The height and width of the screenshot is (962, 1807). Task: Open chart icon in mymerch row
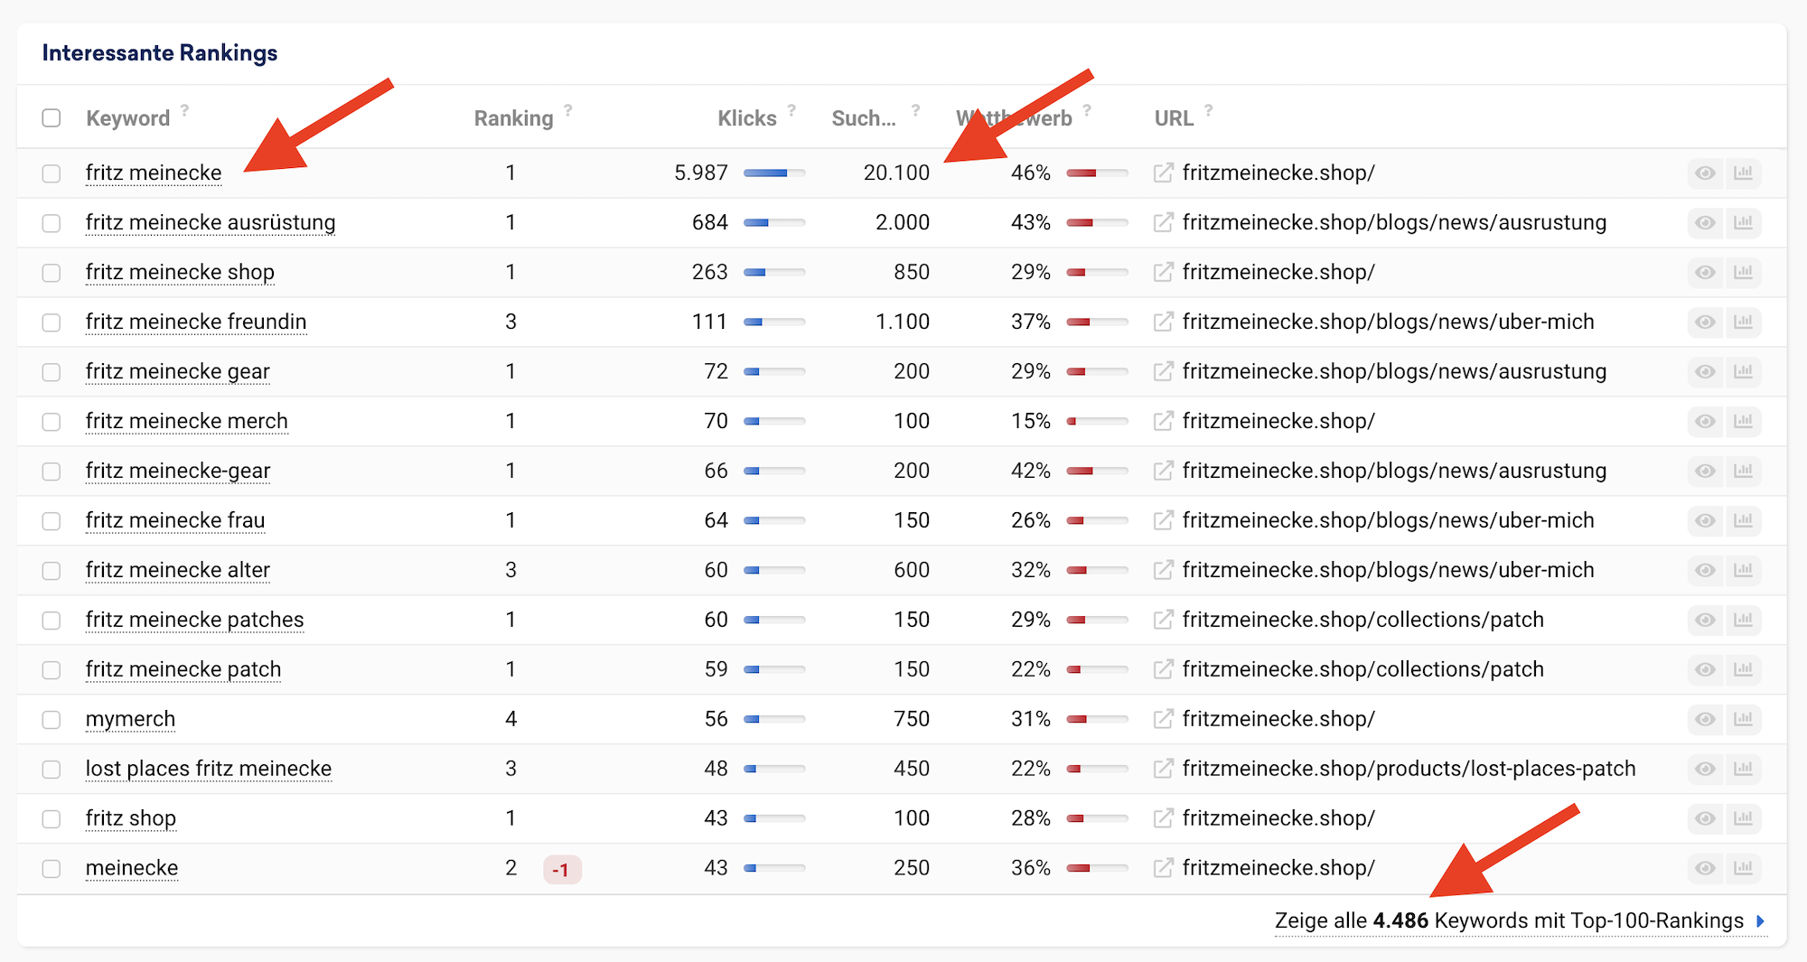[1743, 719]
